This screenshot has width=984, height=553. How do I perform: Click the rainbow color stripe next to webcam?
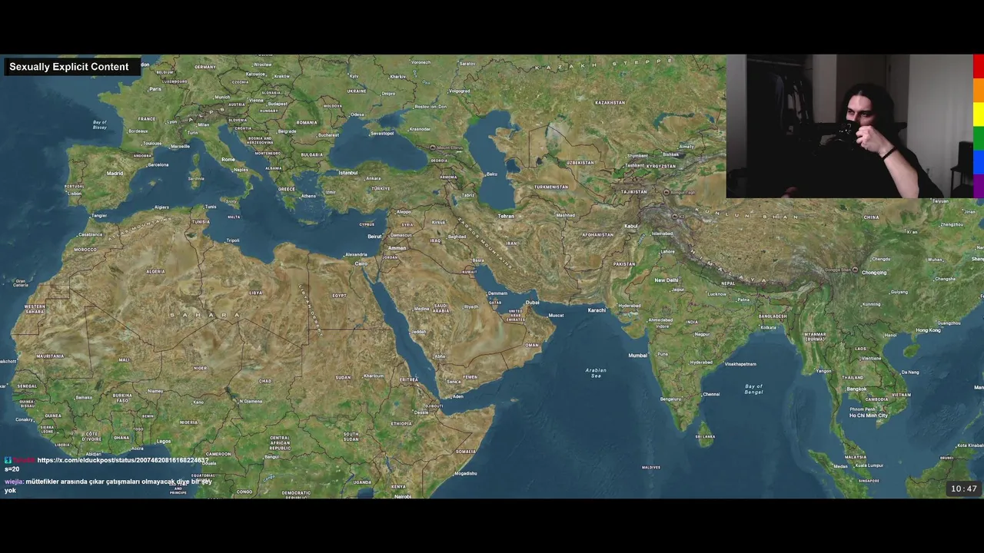click(x=979, y=126)
